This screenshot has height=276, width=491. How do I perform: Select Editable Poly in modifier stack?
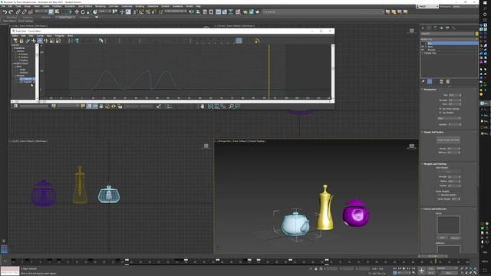tap(430, 53)
